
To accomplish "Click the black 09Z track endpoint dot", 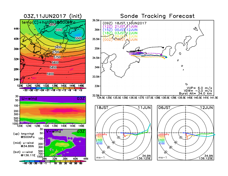I will point(163,47).
